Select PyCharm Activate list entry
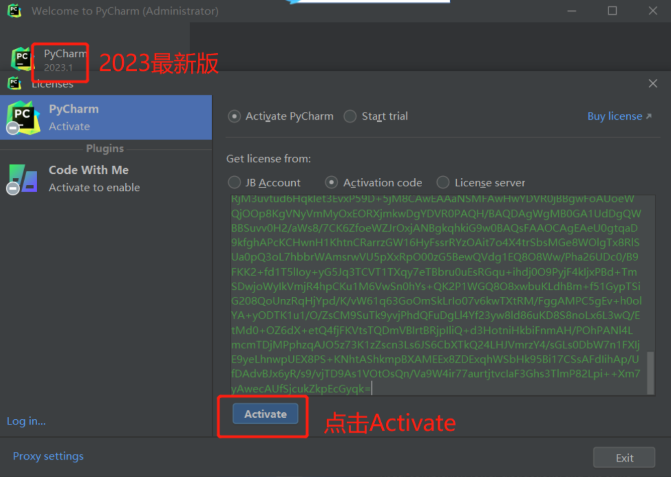The width and height of the screenshot is (671, 477). point(106,117)
